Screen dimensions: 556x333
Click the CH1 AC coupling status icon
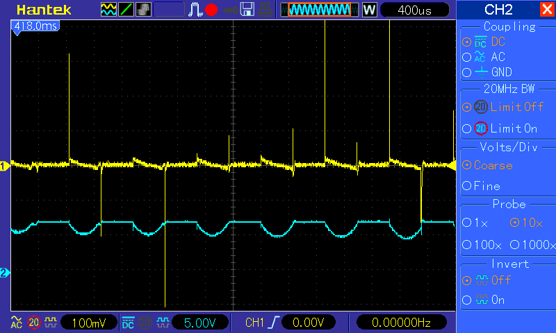click(x=16, y=322)
